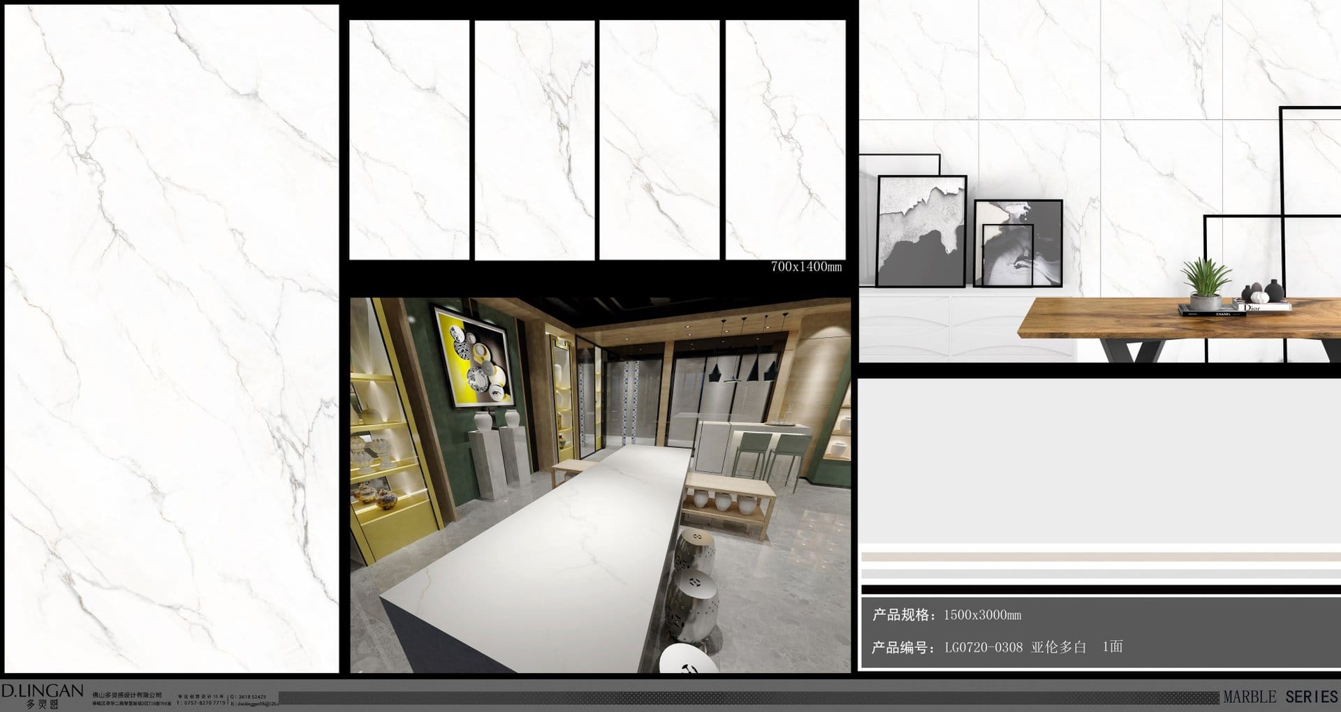Select the second 700x1400mm tile sample
Viewport: 1341px width, 712px height.
click(x=534, y=140)
